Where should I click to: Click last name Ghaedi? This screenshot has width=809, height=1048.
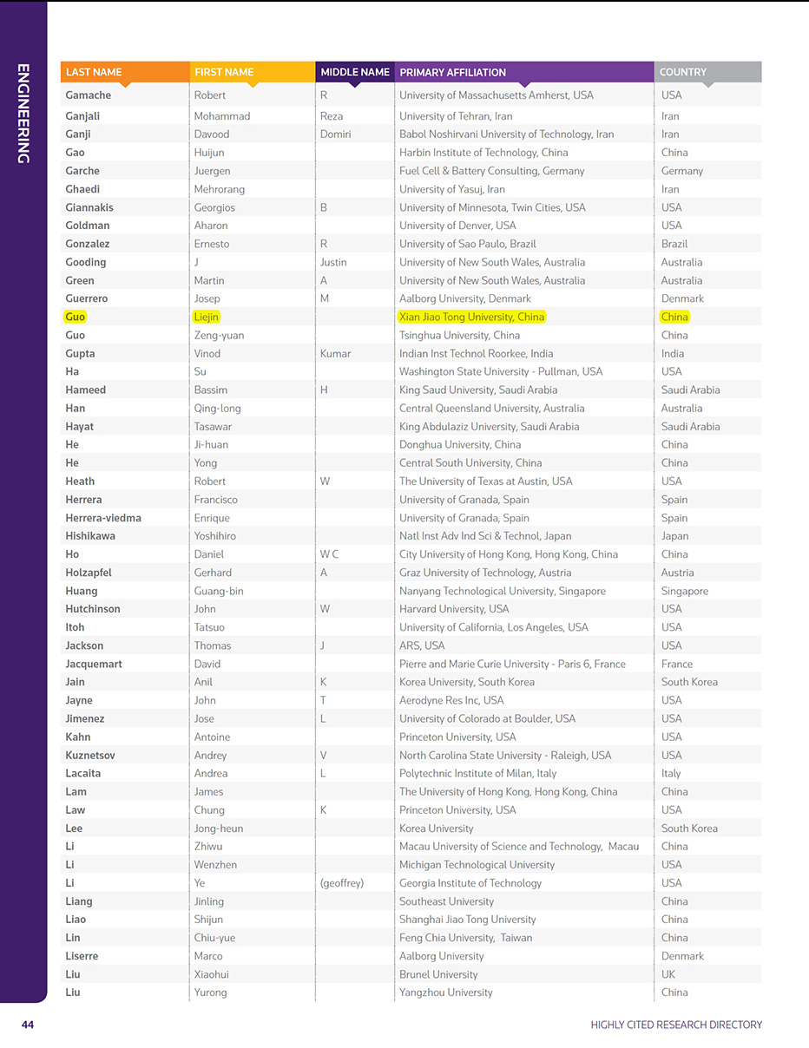(82, 189)
